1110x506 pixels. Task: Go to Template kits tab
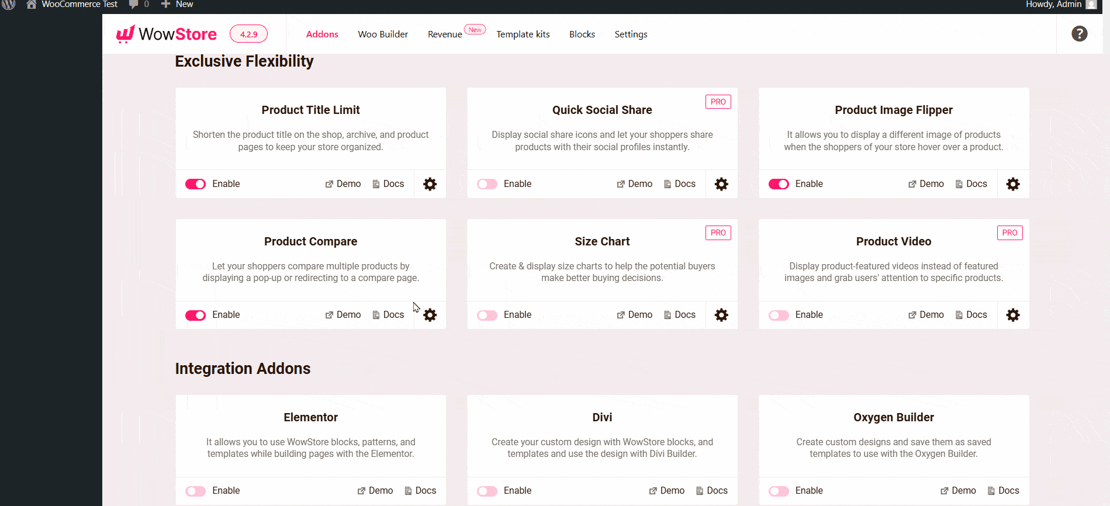pos(523,34)
